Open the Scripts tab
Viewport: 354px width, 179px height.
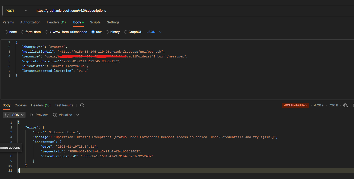pos(95,22)
